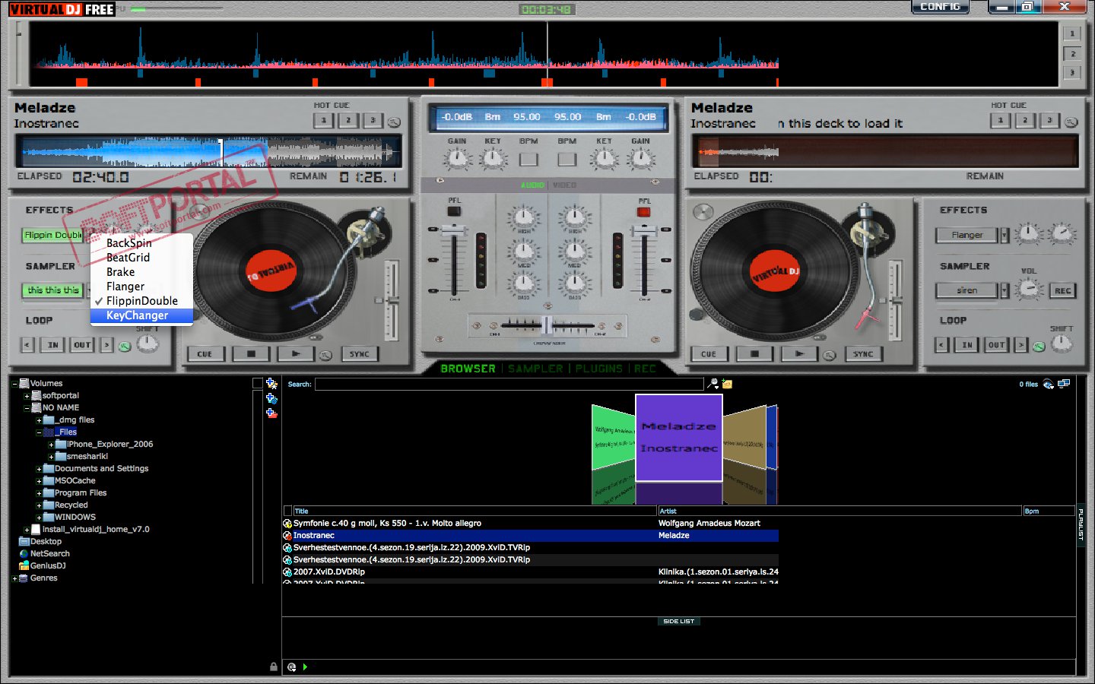Click the left deck loop IN button
This screenshot has width=1095, height=684.
[x=53, y=345]
